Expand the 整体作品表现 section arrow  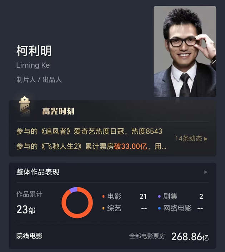point(206,172)
